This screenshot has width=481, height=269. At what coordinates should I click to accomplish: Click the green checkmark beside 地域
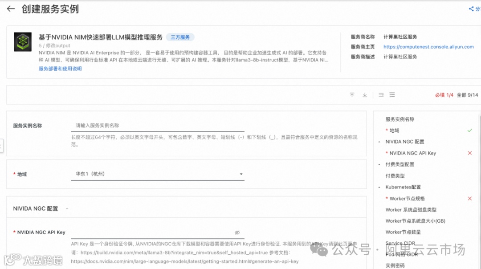point(470,130)
